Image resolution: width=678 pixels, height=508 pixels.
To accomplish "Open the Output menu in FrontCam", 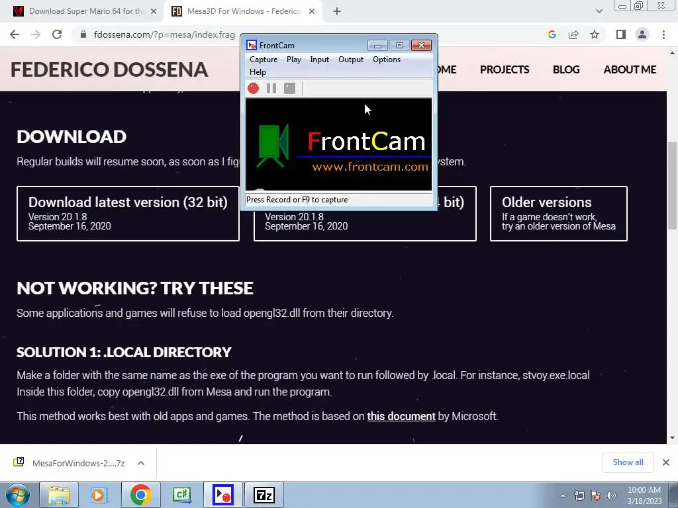I will [351, 60].
